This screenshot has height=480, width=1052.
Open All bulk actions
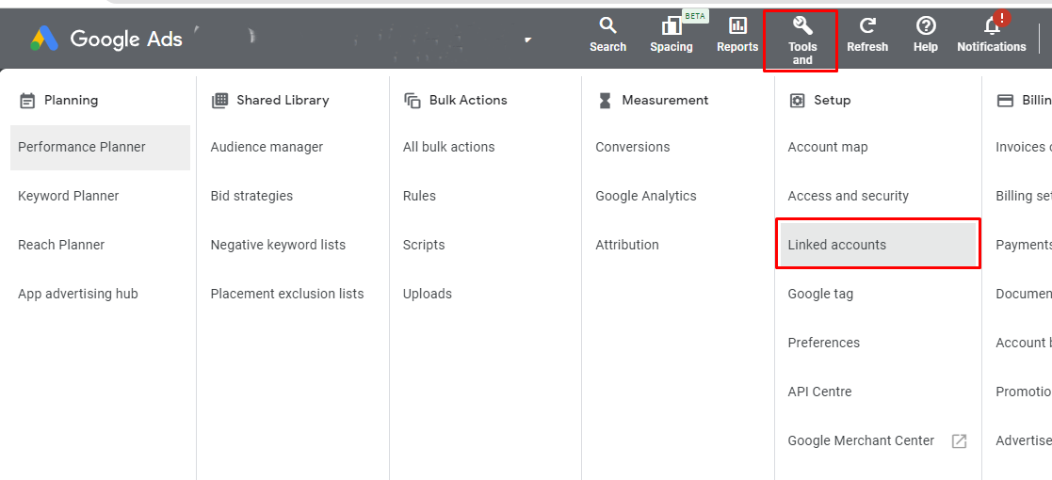pyautogui.click(x=449, y=147)
